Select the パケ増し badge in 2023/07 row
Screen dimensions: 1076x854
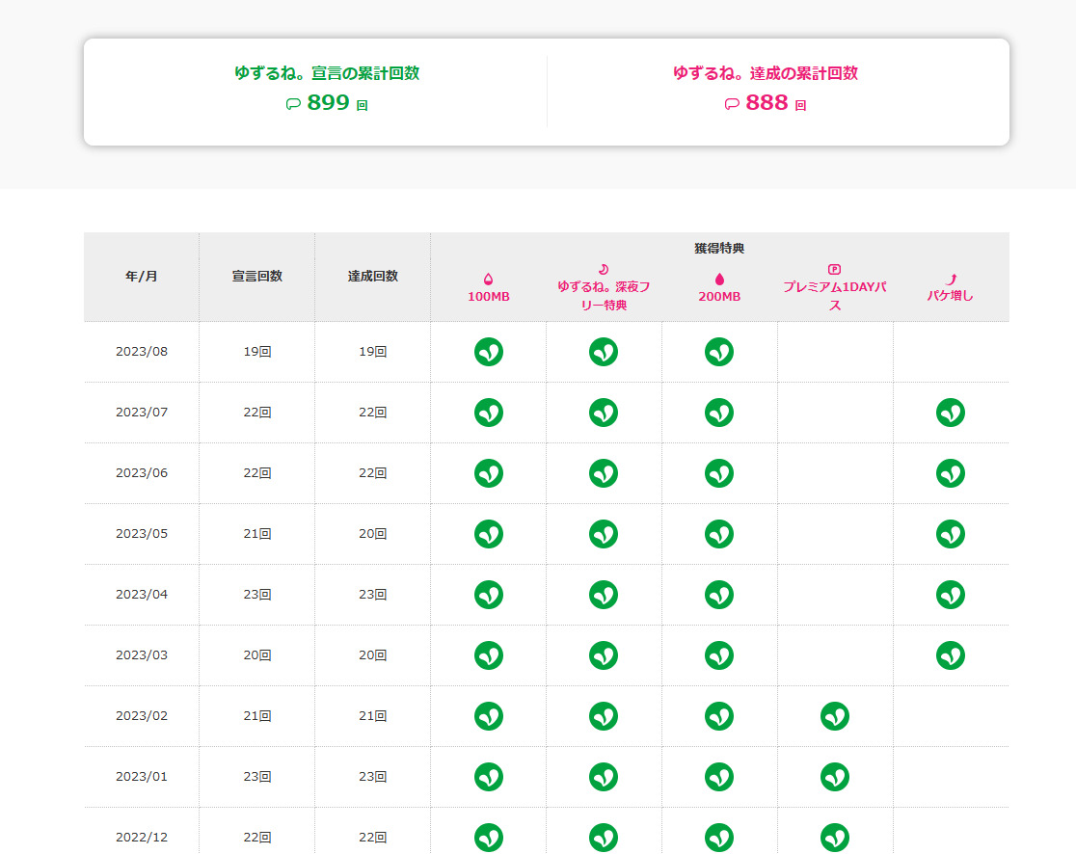(x=951, y=413)
